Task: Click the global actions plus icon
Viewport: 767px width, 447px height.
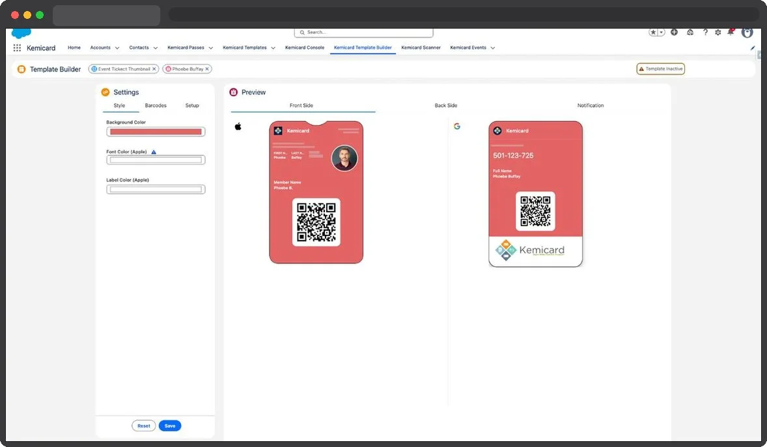Action: [x=674, y=33]
